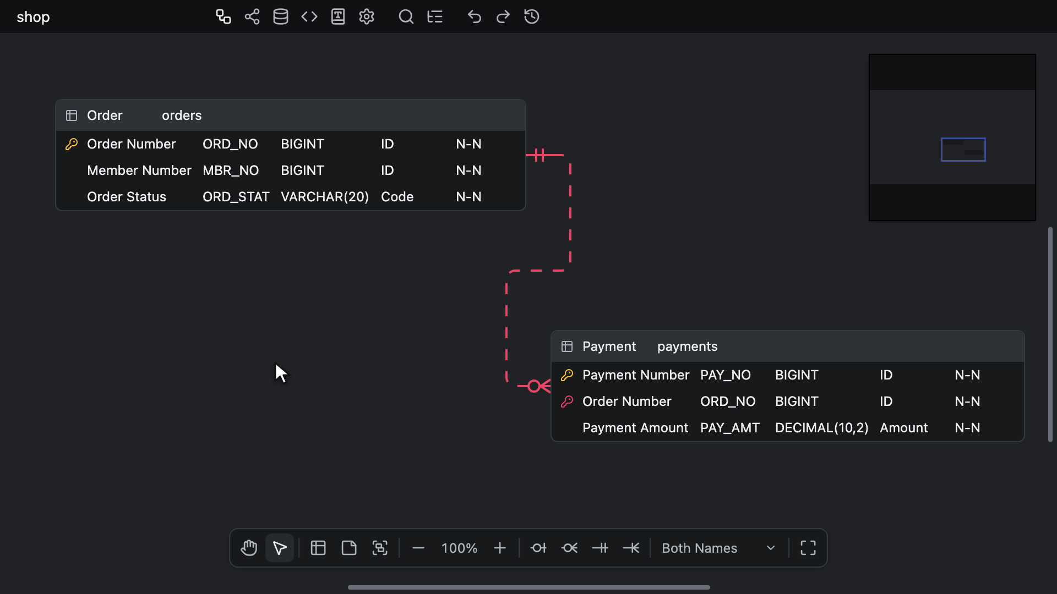Click the one-and-only-one marker at Order table

click(540, 155)
